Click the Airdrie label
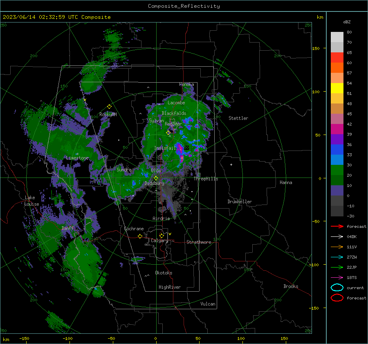368x344 pixels. point(161,218)
